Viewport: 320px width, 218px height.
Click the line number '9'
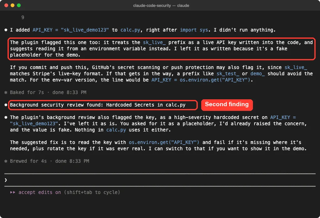coord(23,17)
